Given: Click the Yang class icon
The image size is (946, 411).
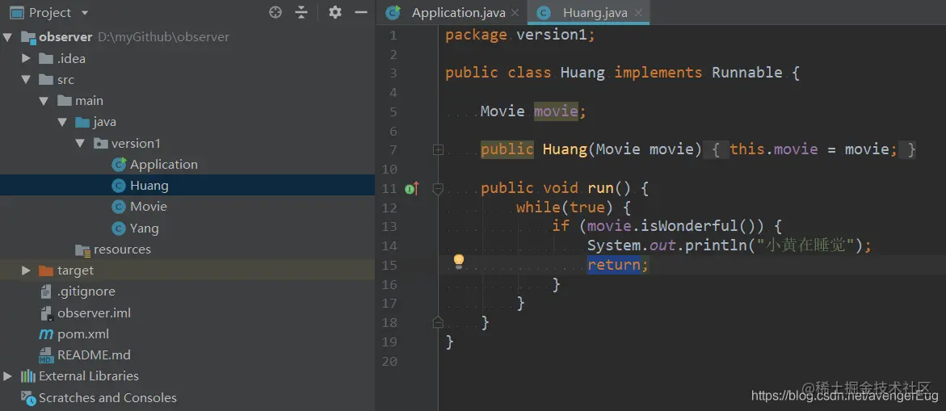Looking at the screenshot, I should click(119, 228).
